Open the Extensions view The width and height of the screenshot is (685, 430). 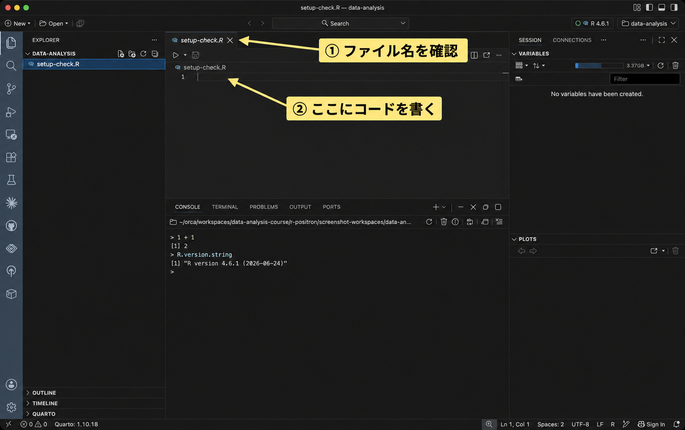coord(11,157)
